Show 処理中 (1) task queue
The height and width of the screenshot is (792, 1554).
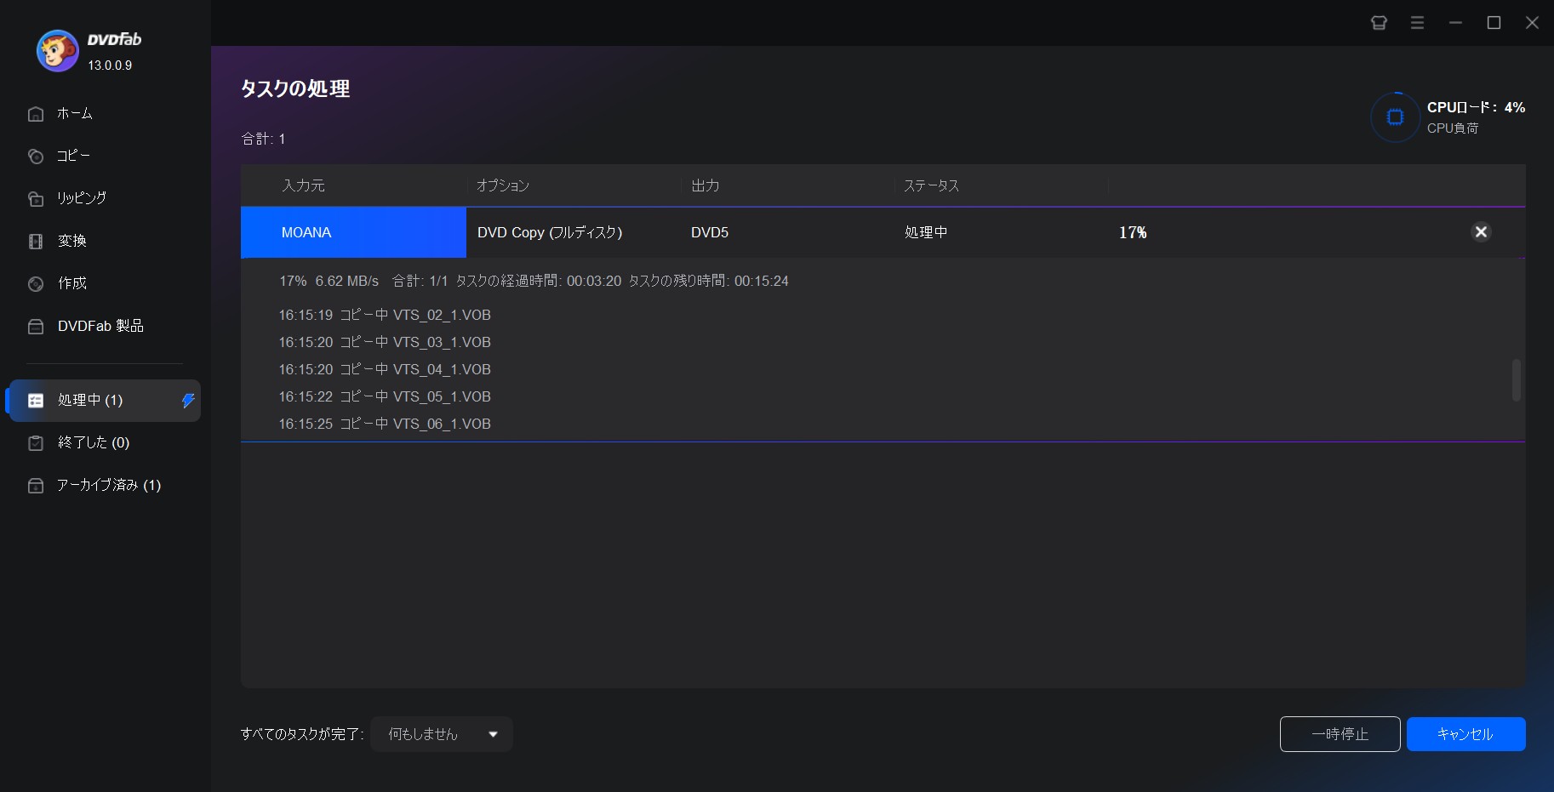[105, 401]
